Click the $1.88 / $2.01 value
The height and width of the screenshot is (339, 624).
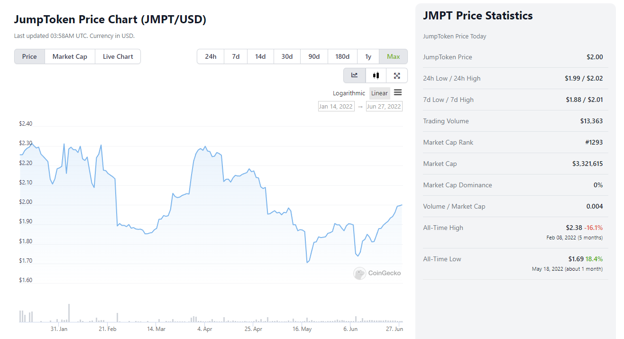point(584,100)
